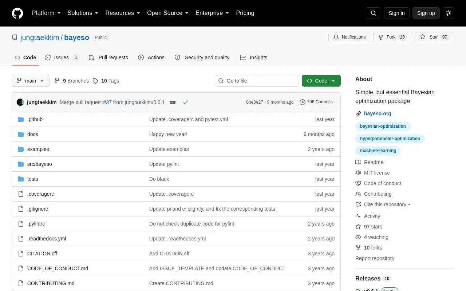Viewport: 466px width, 291px height.
Task: Click the Sign up button
Action: [426, 13]
